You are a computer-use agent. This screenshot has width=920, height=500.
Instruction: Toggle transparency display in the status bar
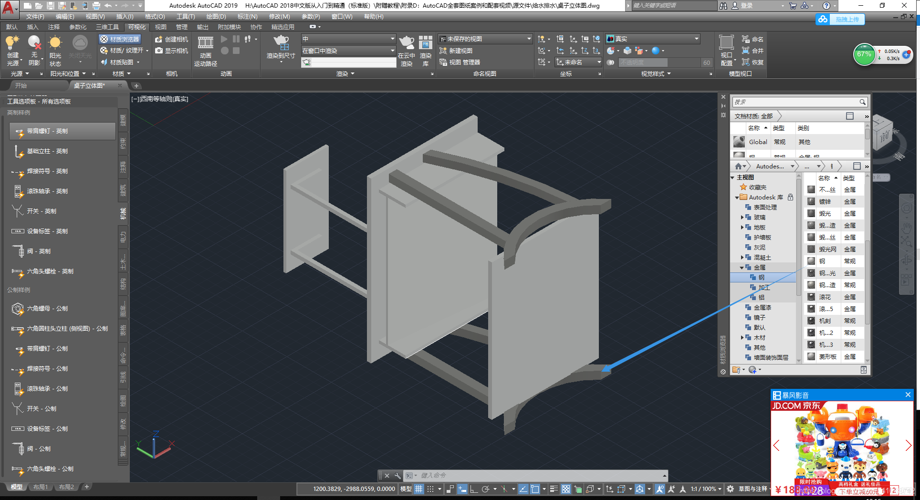[566, 489]
